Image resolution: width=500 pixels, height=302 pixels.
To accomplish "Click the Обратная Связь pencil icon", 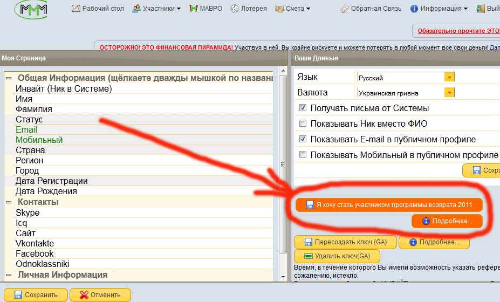I will click(345, 9).
